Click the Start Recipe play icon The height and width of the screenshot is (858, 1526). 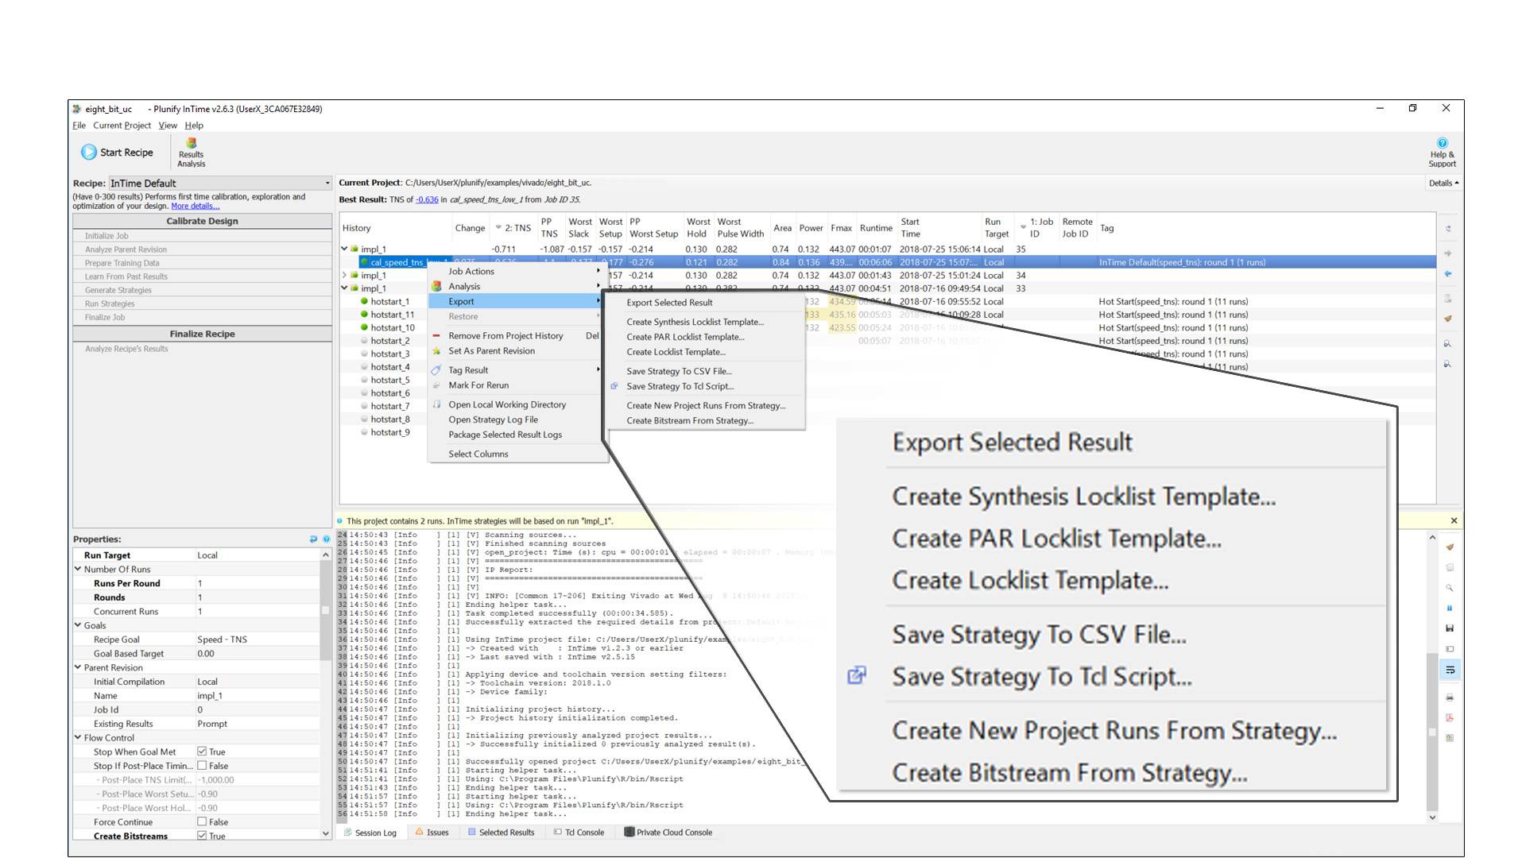[88, 152]
